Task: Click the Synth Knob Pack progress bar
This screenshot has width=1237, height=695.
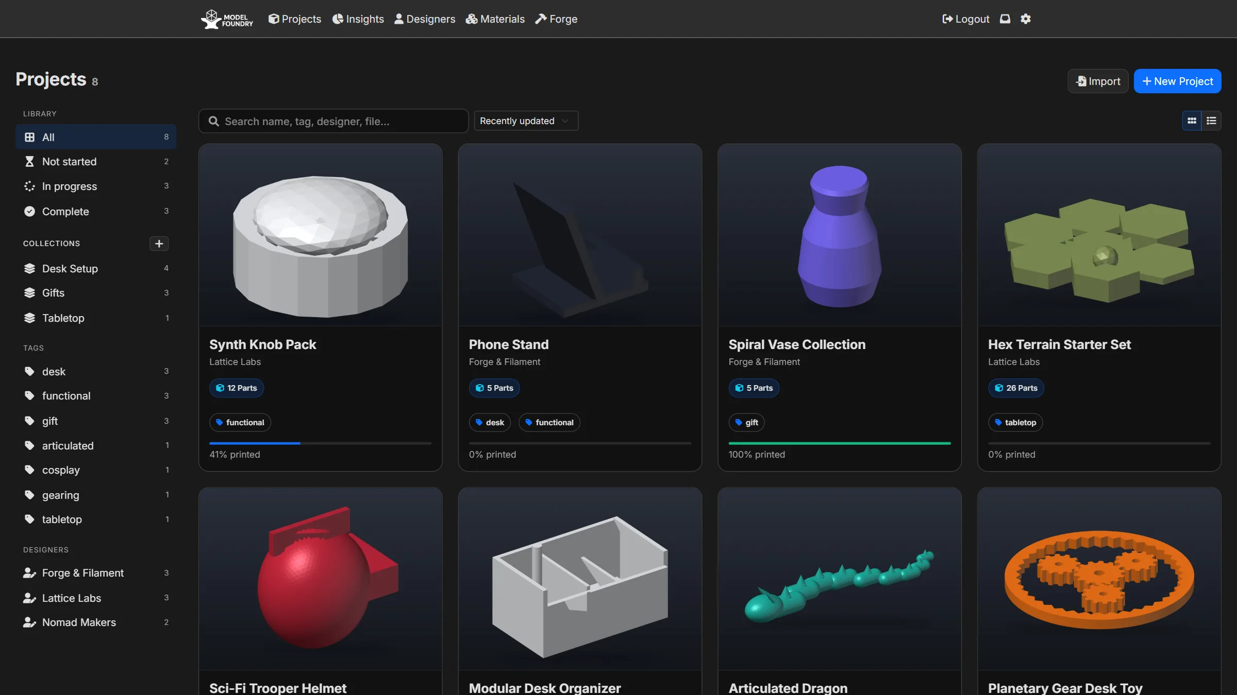Action: (x=320, y=443)
